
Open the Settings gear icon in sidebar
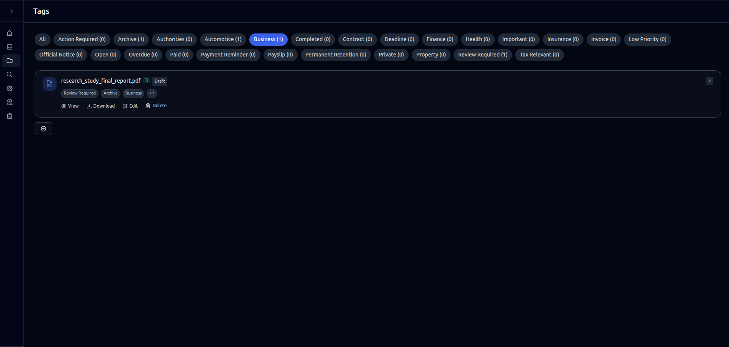tap(10, 88)
